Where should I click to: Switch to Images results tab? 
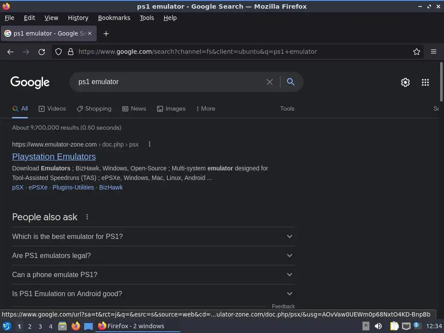tap(171, 109)
